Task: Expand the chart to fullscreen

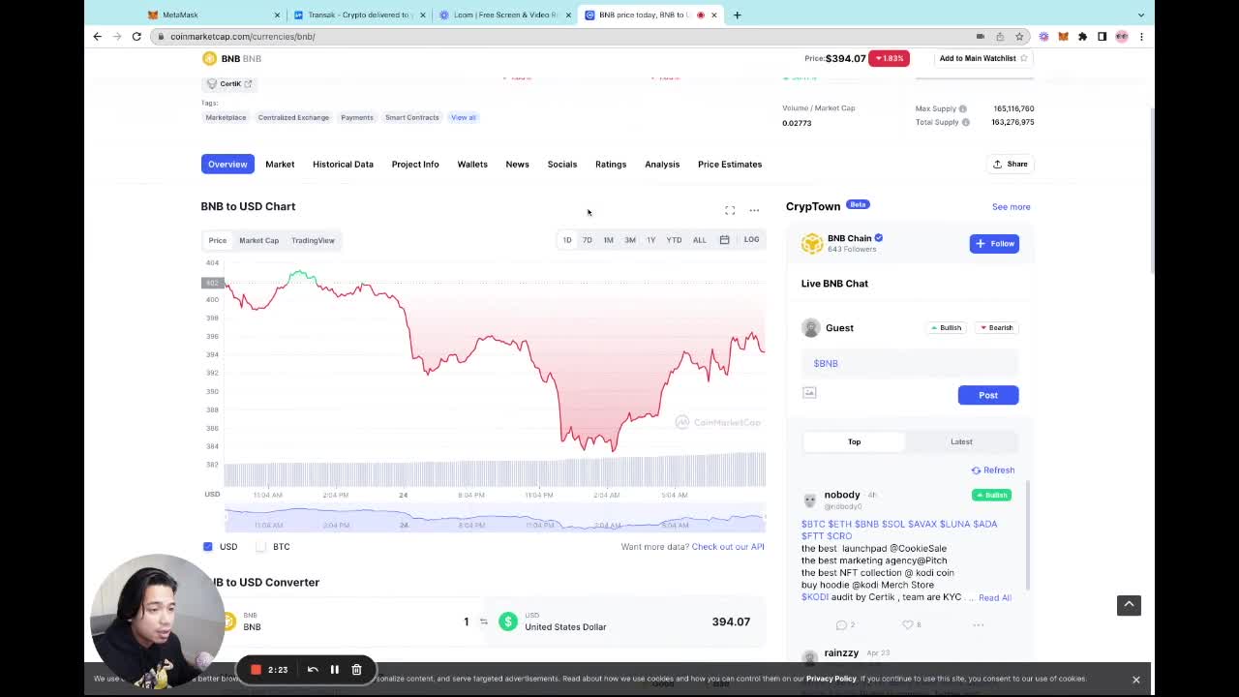Action: click(730, 210)
